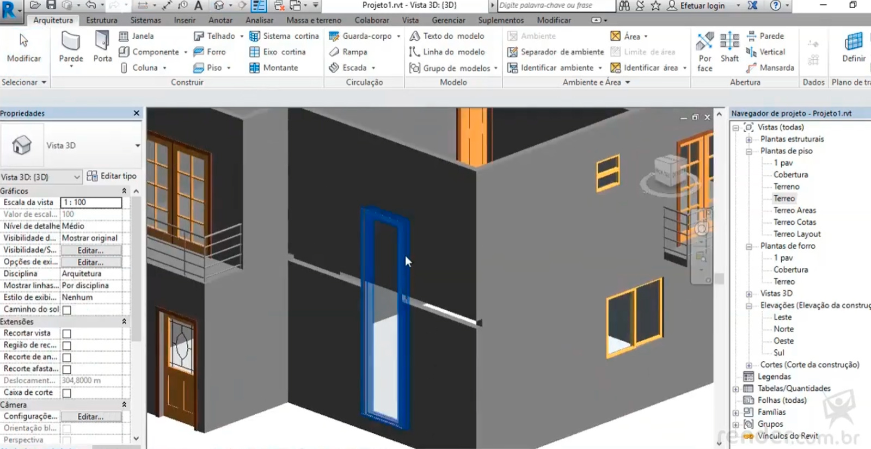Choose the Escada stair tool
This screenshot has width=871, height=449.
pos(354,67)
